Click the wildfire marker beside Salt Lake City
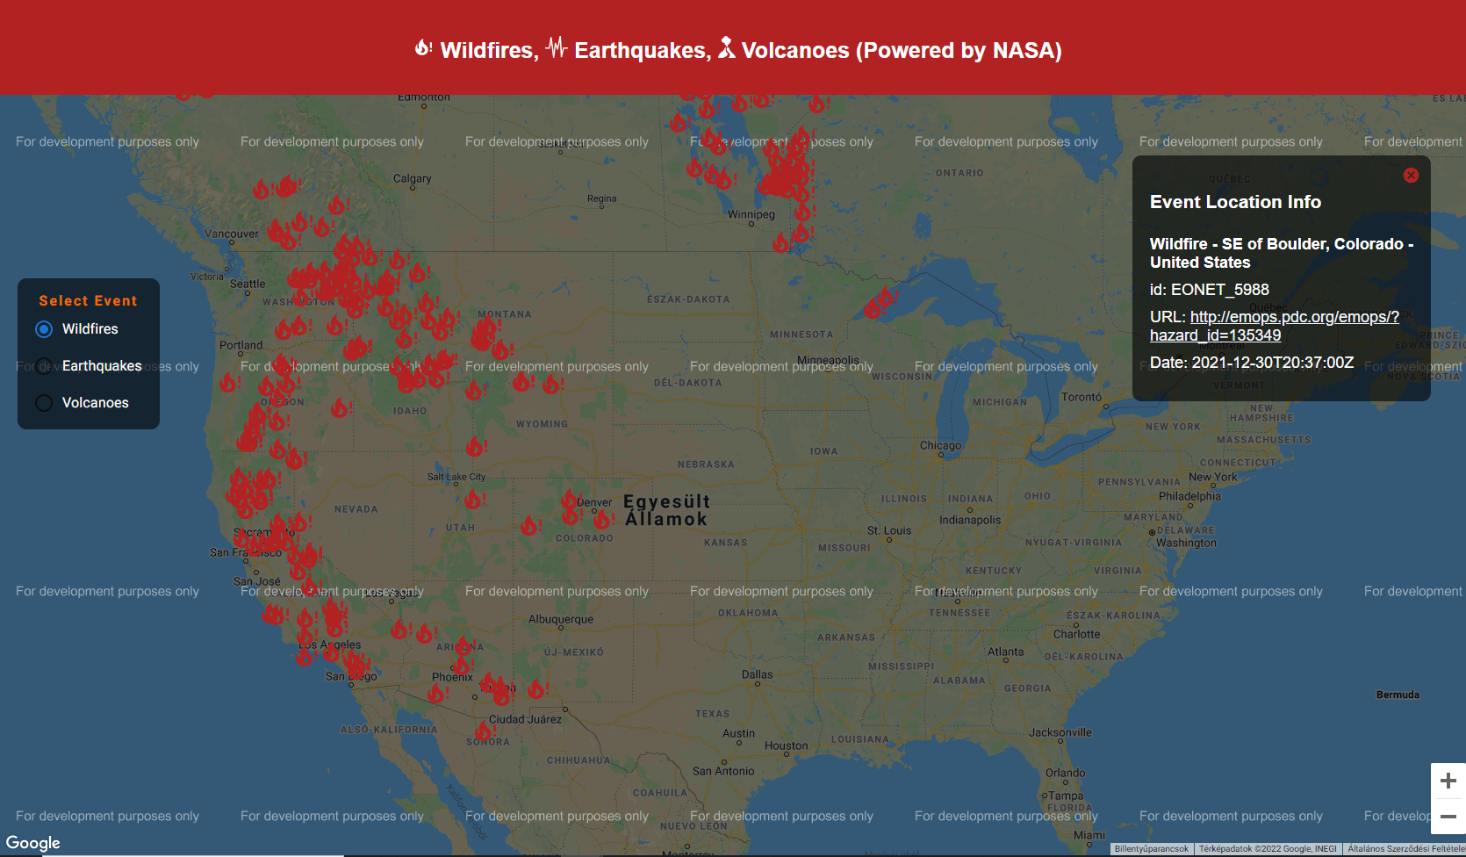This screenshot has width=1466, height=857. coord(474,500)
